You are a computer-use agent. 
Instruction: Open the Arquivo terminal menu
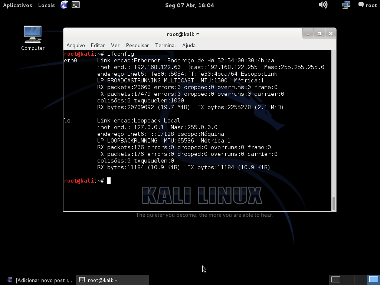[76, 45]
